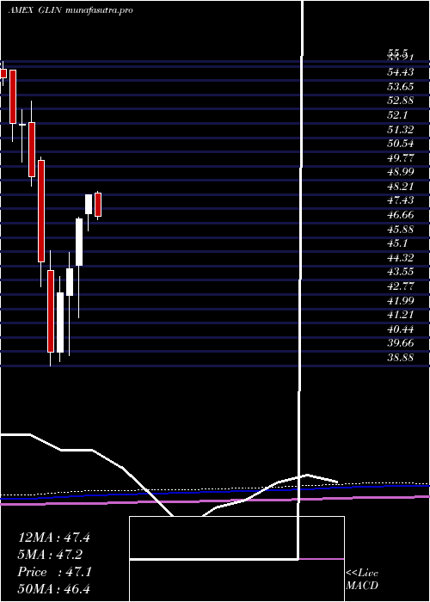Click the 41.21 price axis label
This screenshot has width=430, height=602.
[400, 315]
